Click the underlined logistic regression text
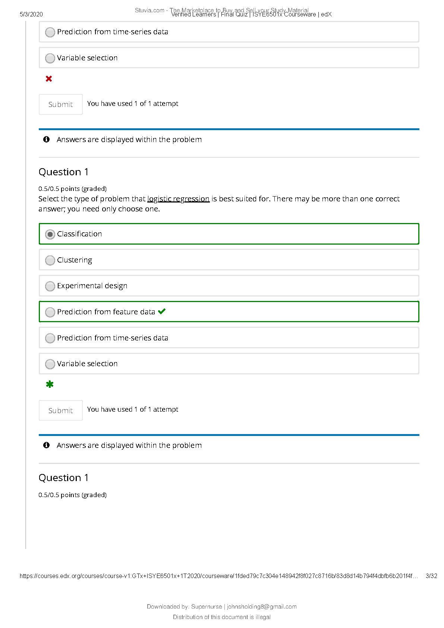Image resolution: width=444 pixels, height=628 pixels. 178,199
